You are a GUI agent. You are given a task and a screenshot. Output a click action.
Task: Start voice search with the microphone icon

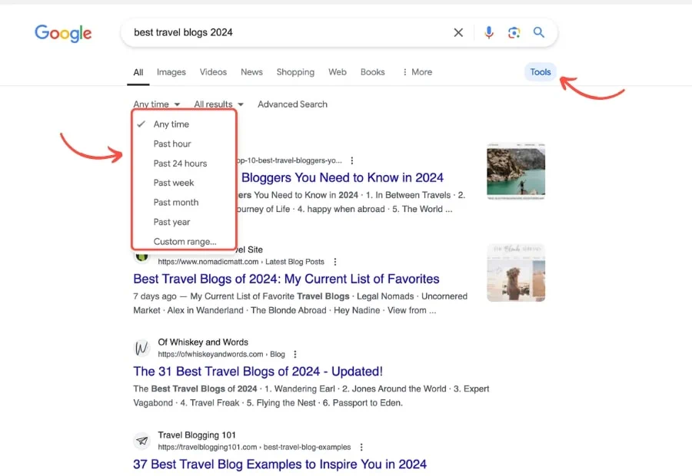click(488, 32)
